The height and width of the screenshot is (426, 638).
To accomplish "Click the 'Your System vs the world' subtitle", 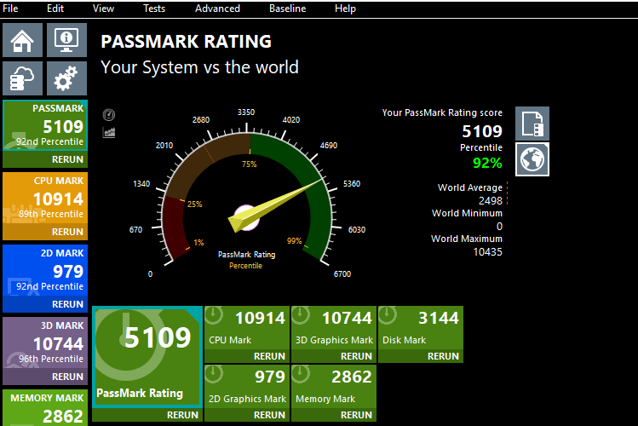I will coord(200,67).
